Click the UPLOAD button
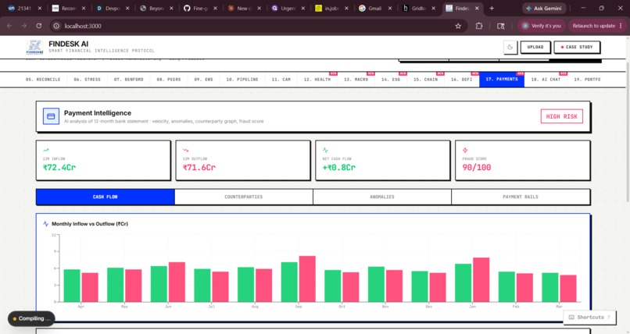Screen dimensions: 630x334 pyautogui.click(x=535, y=48)
